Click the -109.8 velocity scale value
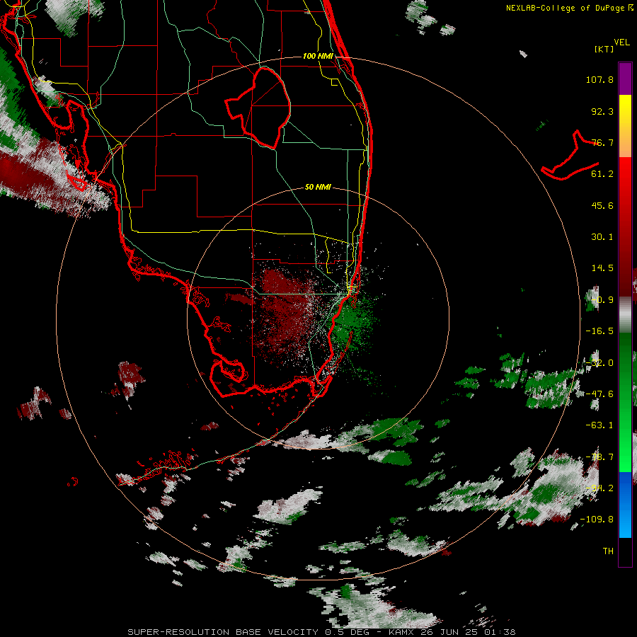The width and height of the screenshot is (637, 637). (597, 520)
